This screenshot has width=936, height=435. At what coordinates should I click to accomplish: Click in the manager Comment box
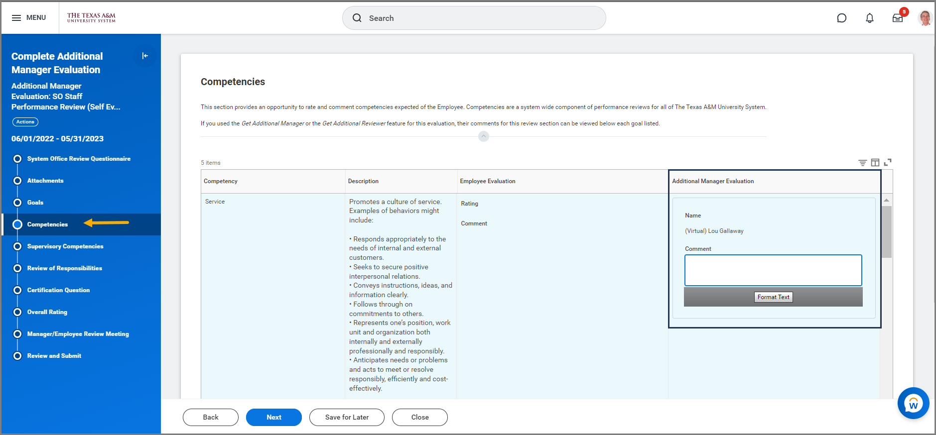pyautogui.click(x=773, y=270)
